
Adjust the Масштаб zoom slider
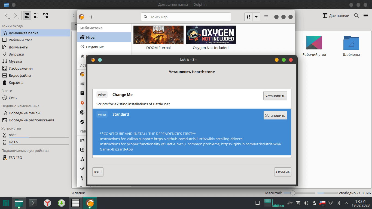(x=299, y=193)
